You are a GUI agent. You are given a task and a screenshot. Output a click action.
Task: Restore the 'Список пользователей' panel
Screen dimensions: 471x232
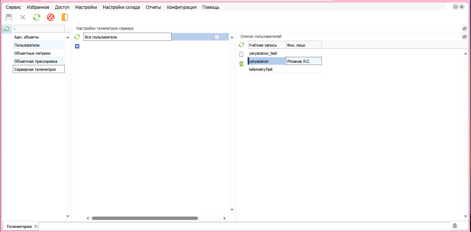pyautogui.click(x=464, y=37)
